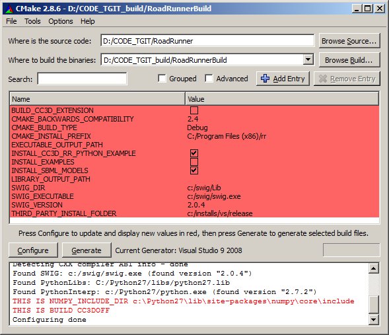
Task: Click the Search input field
Action: [82, 79]
